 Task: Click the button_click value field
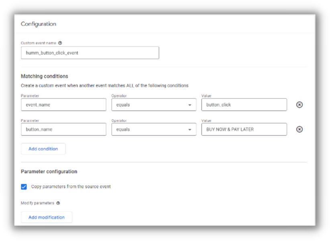(x=244, y=105)
